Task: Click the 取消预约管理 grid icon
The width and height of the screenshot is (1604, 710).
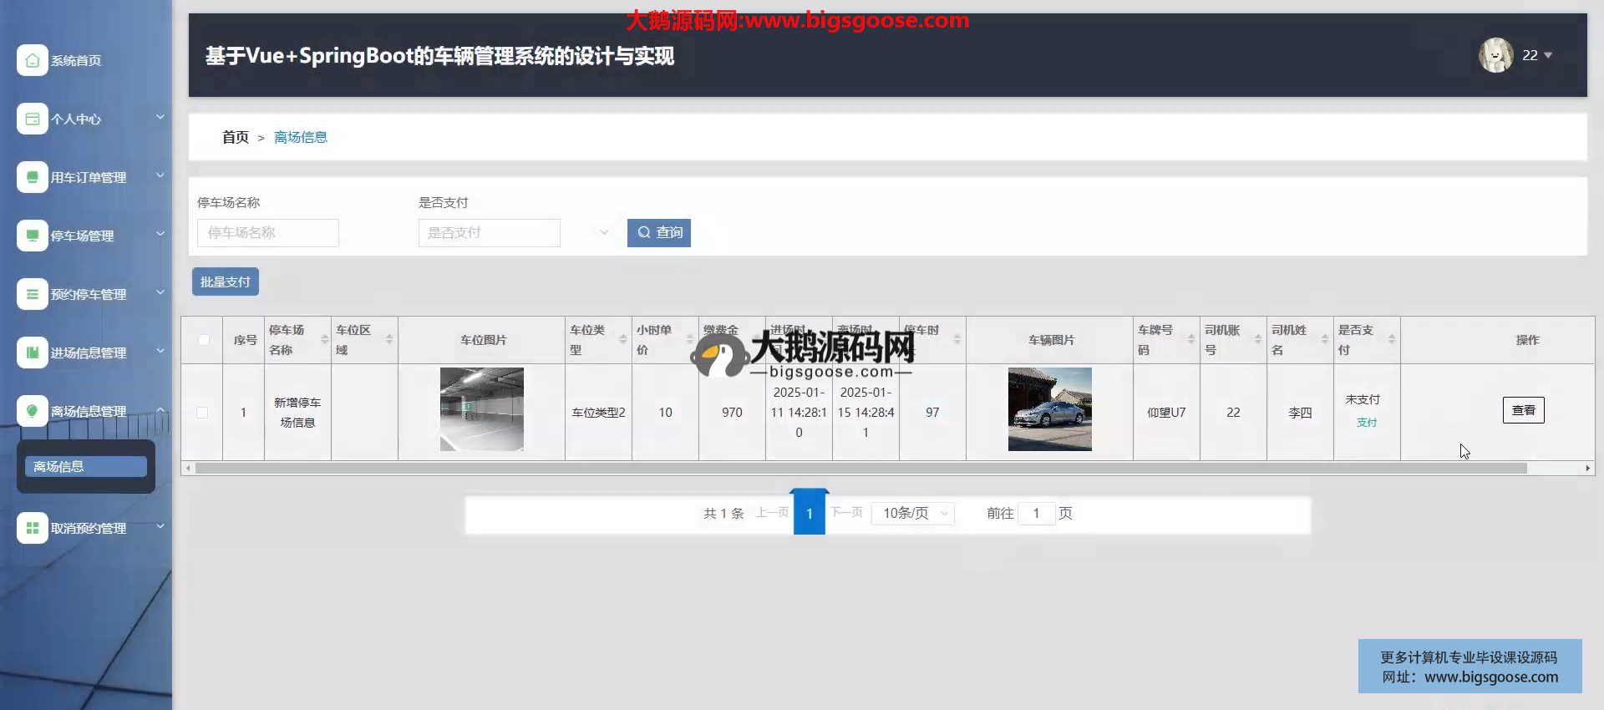Action: pos(32,528)
